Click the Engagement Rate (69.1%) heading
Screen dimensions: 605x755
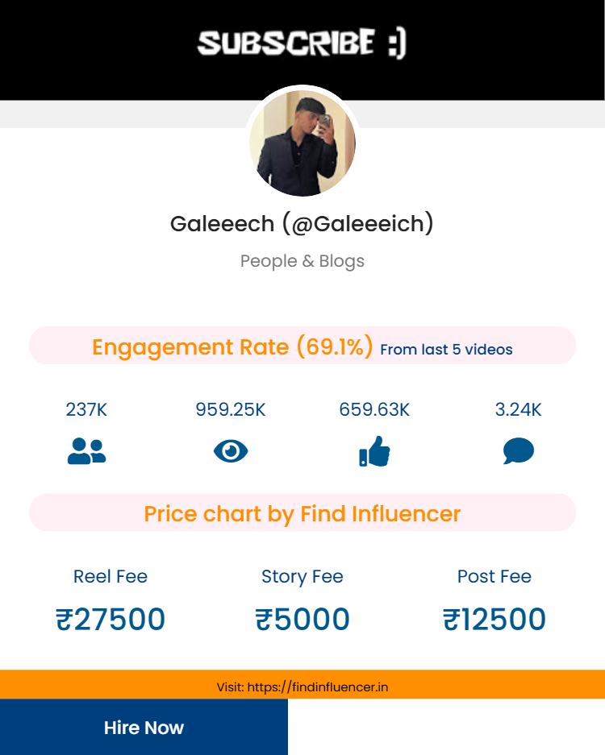[232, 346]
